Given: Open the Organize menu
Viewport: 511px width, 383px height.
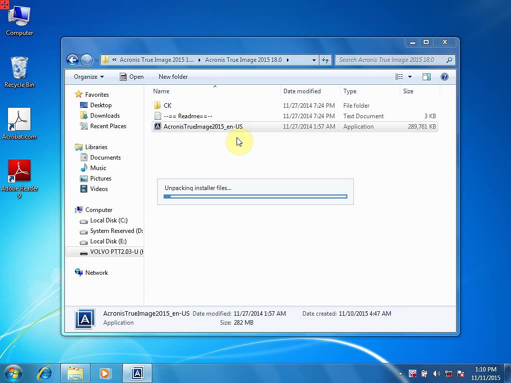Looking at the screenshot, I should (x=89, y=77).
